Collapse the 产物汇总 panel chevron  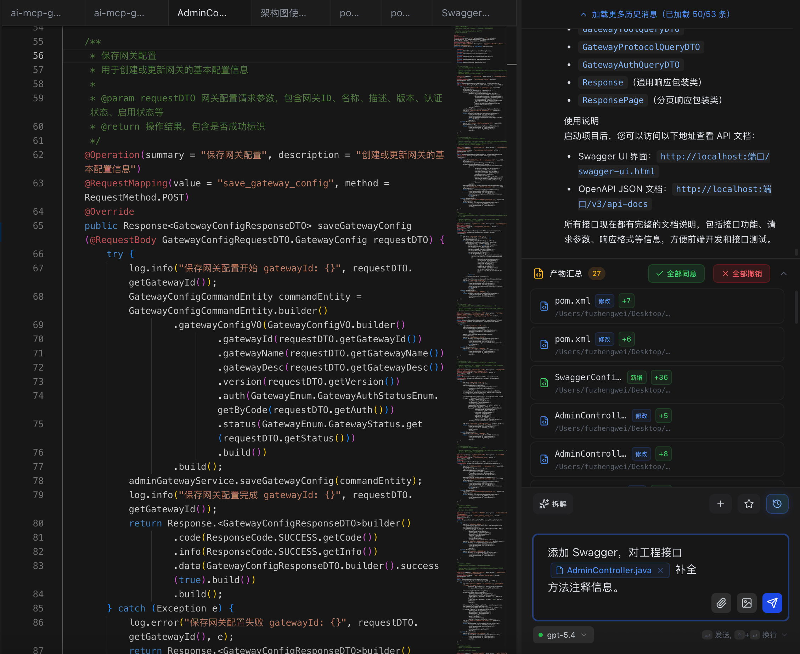click(784, 274)
